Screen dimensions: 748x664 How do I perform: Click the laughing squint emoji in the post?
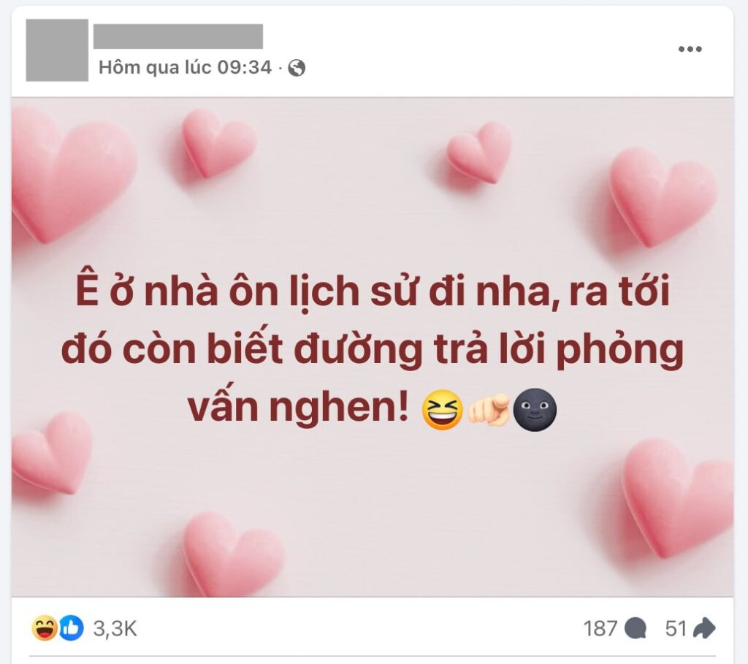pyautogui.click(x=442, y=410)
